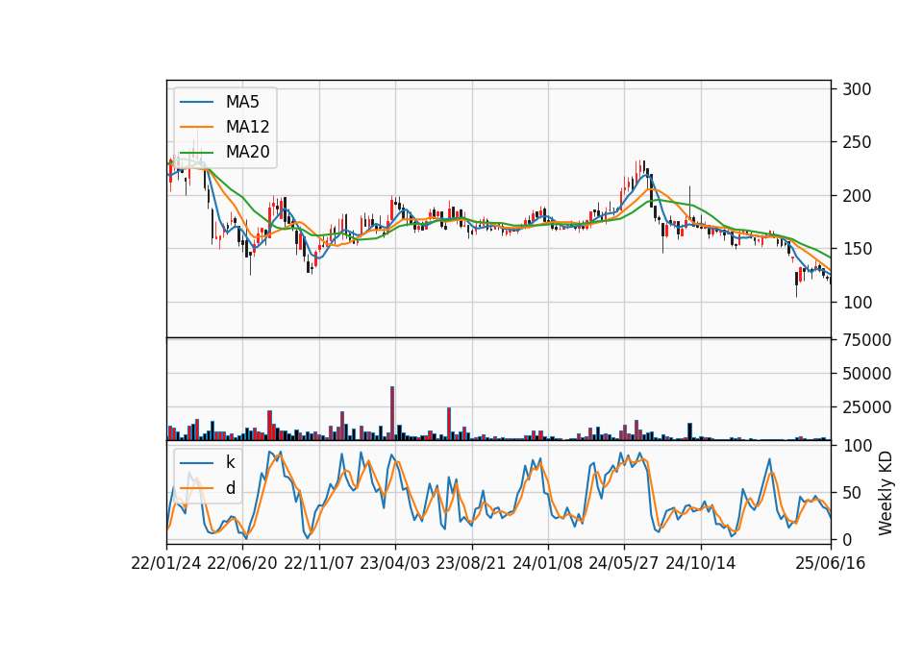Click the orange d legend line sample
The image size is (923, 663).
[x=196, y=488]
